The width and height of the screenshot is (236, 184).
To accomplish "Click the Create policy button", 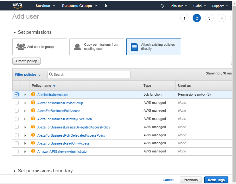I will click(x=26, y=61).
